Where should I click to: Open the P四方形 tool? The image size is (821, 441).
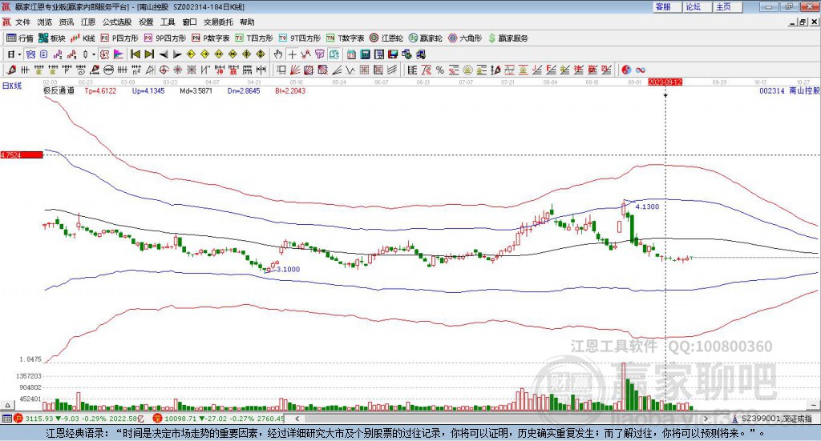(119, 38)
